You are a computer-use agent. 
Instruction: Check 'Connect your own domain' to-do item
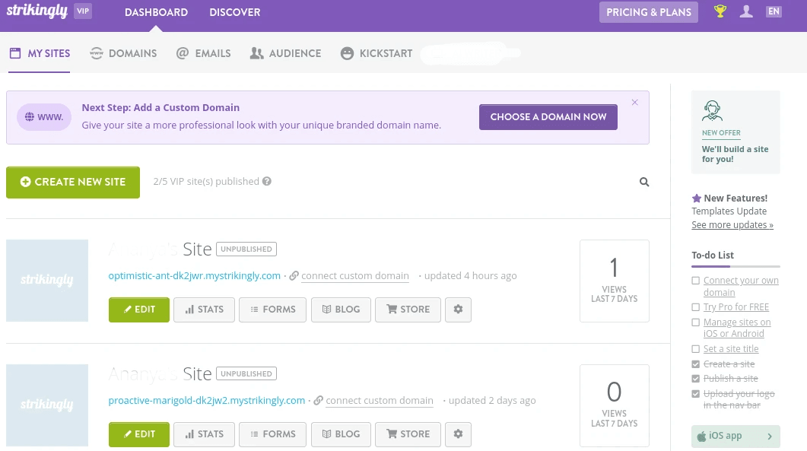696,281
